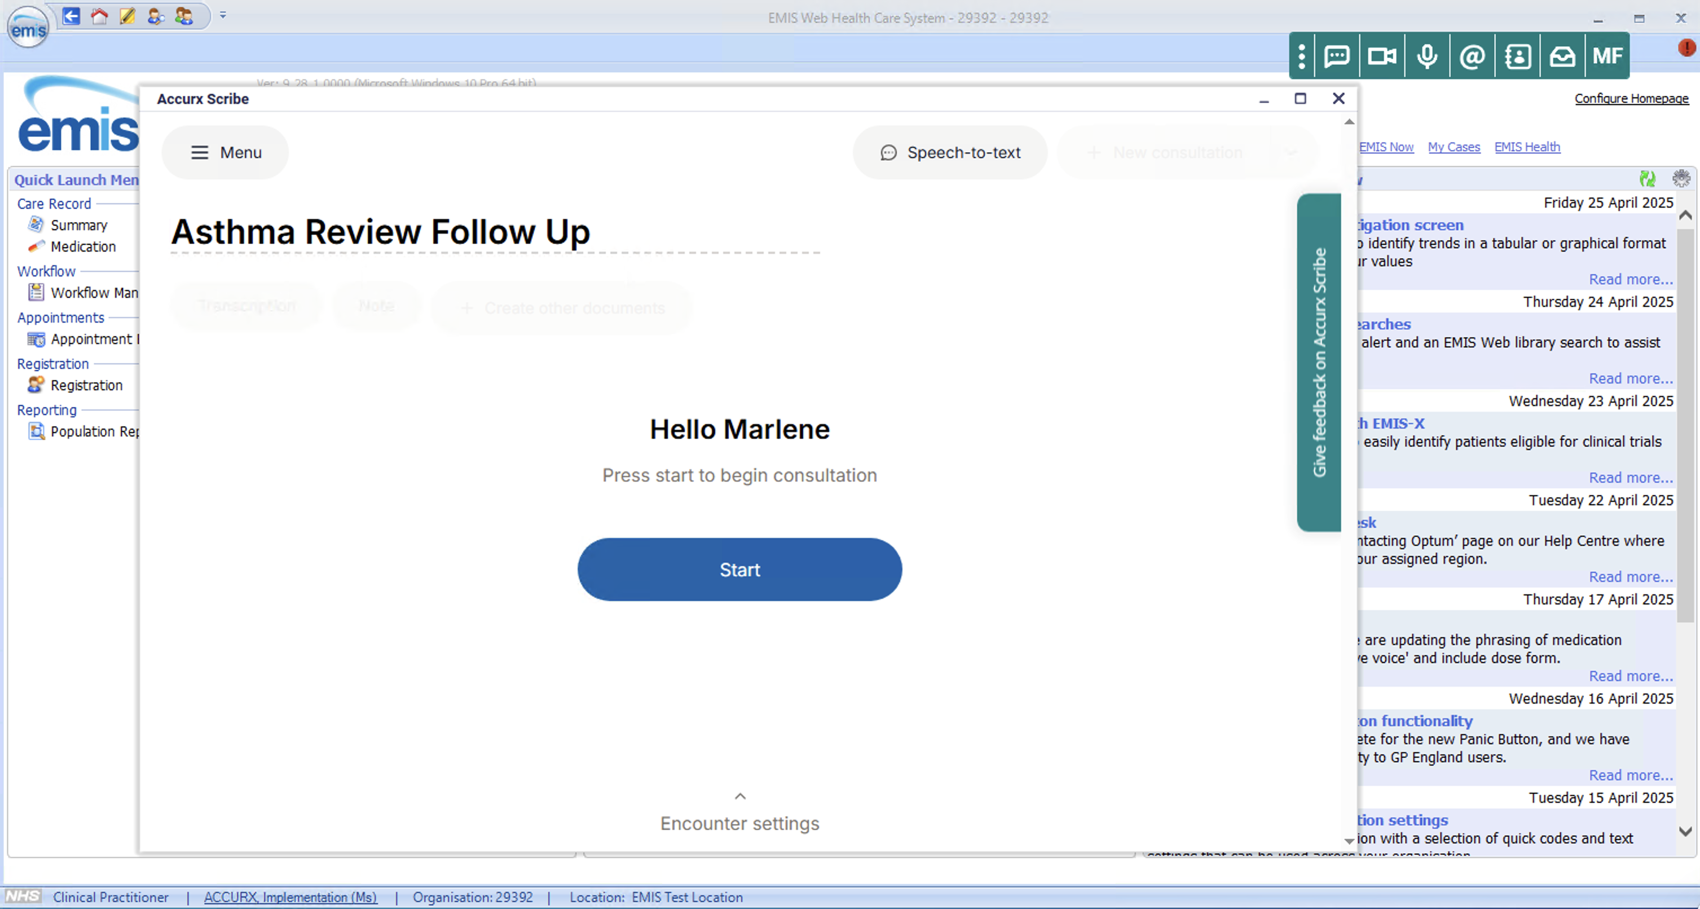Image resolution: width=1700 pixels, height=909 pixels.
Task: Open the EMIS Now link
Action: point(1386,147)
